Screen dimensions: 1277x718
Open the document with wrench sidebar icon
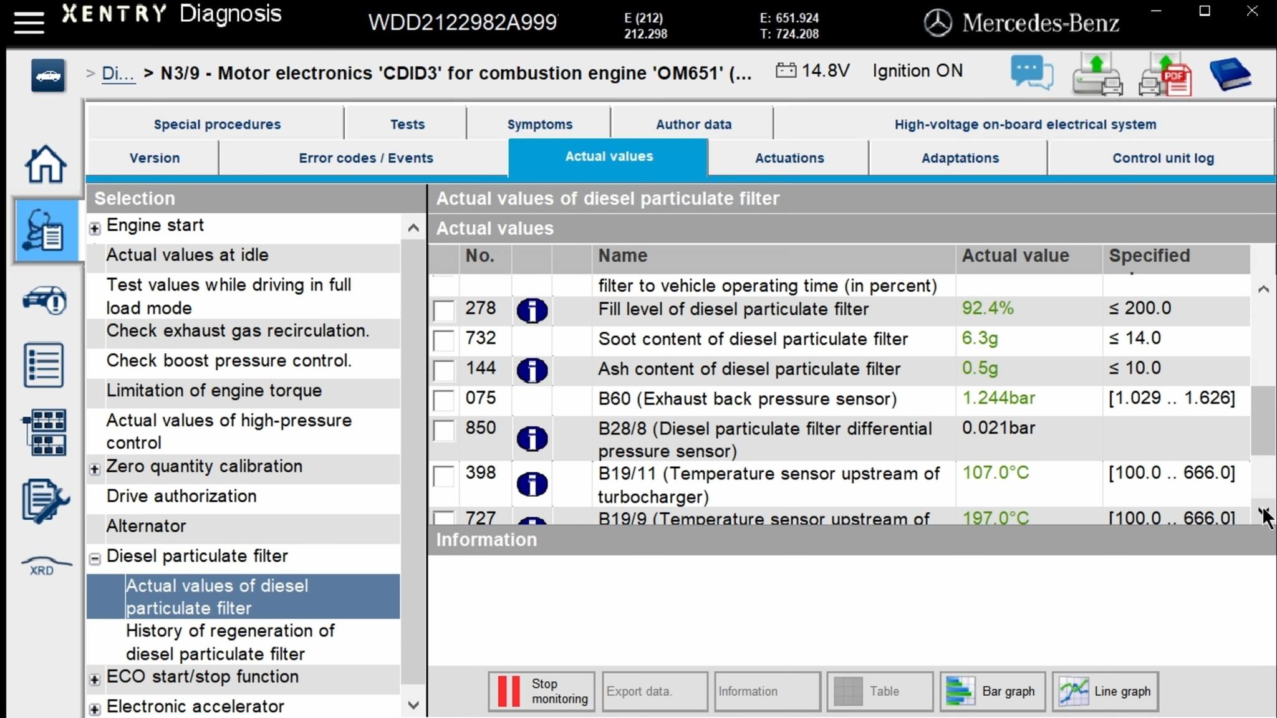tap(45, 500)
